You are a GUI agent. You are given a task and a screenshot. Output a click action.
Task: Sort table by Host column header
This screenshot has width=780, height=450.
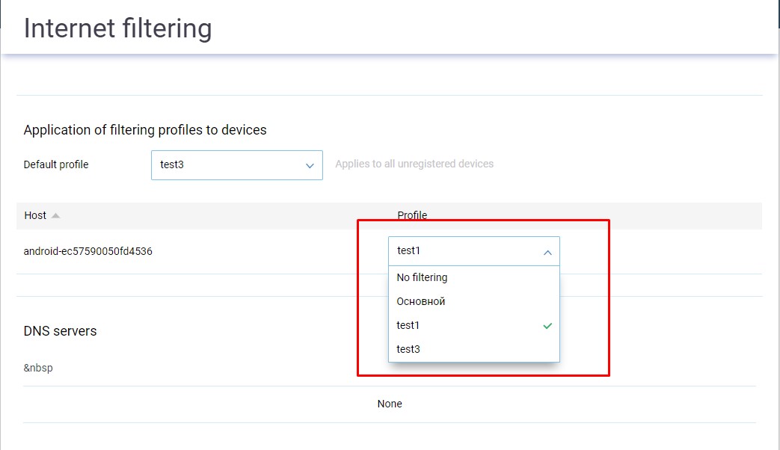[x=35, y=215]
